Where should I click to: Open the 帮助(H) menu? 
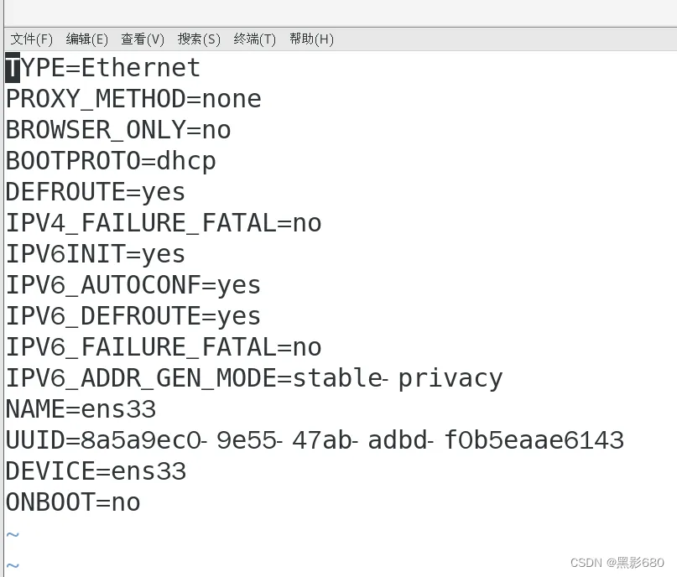[x=311, y=39]
